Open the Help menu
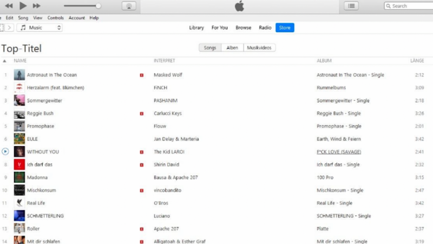 [x=94, y=18]
